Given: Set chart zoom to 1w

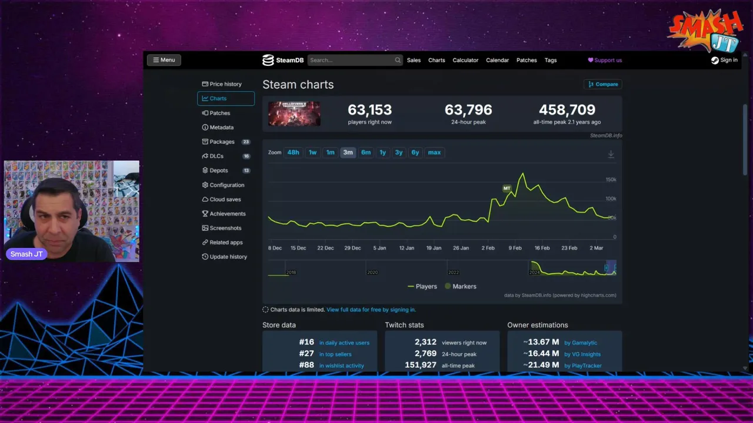Looking at the screenshot, I should click(x=312, y=152).
